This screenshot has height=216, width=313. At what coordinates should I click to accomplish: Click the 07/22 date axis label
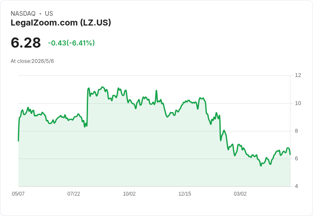(74, 193)
